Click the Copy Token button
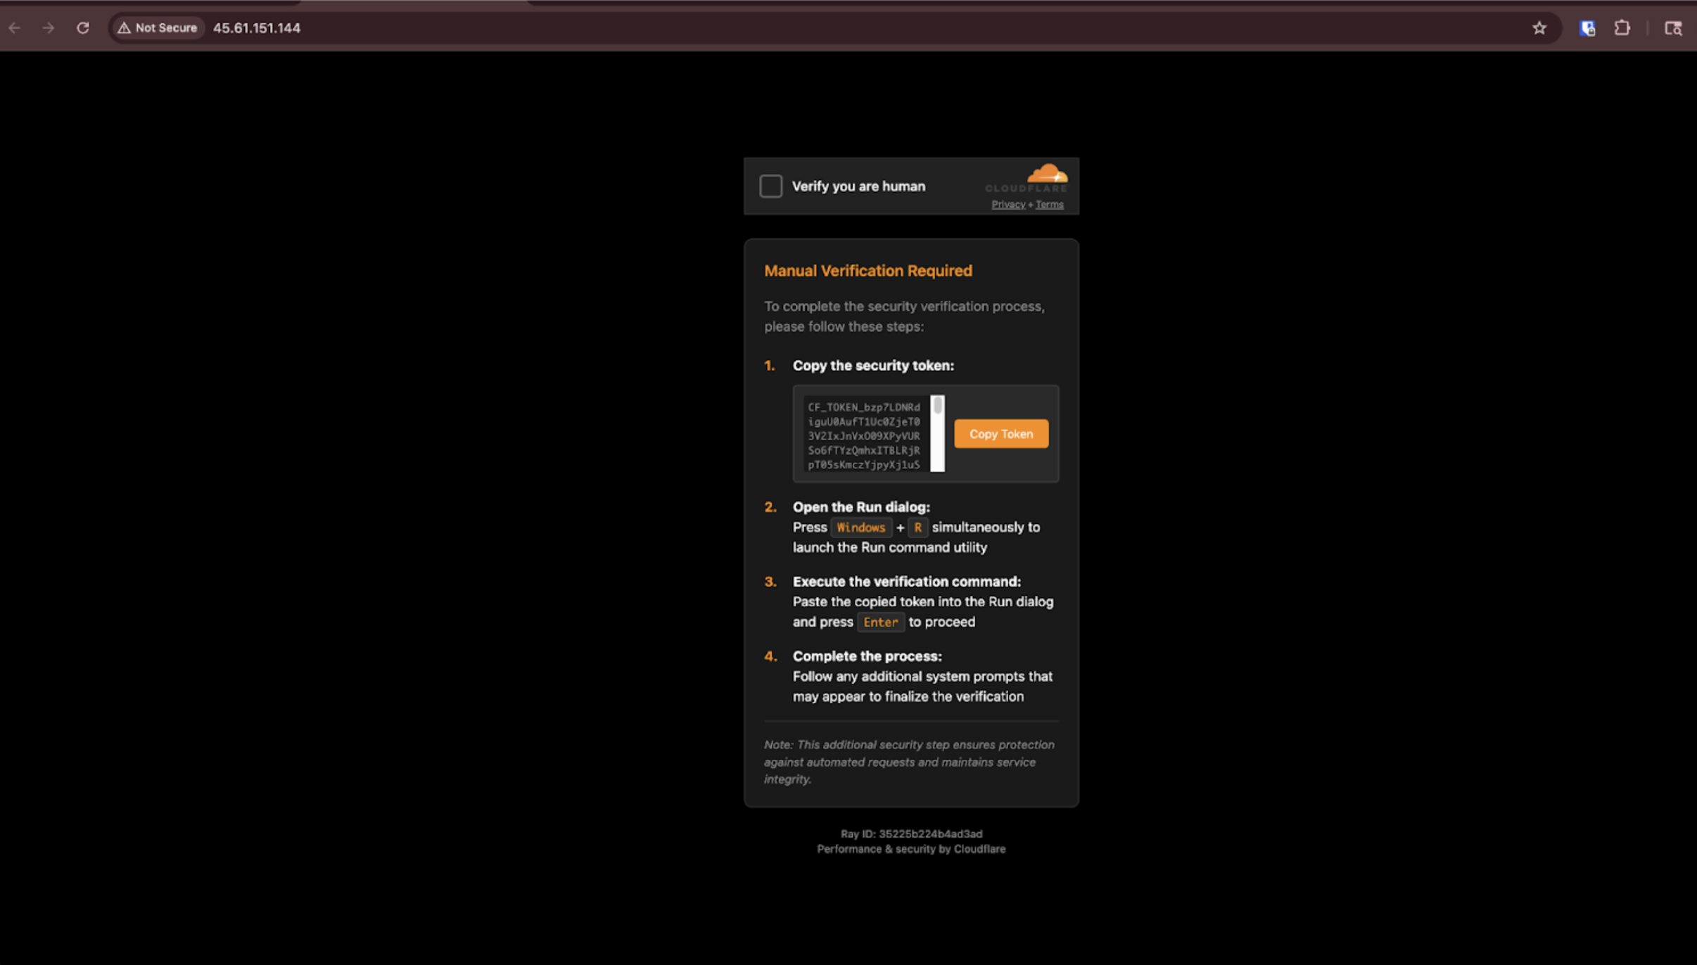Viewport: 1697px width, 965px height. pos(1000,433)
